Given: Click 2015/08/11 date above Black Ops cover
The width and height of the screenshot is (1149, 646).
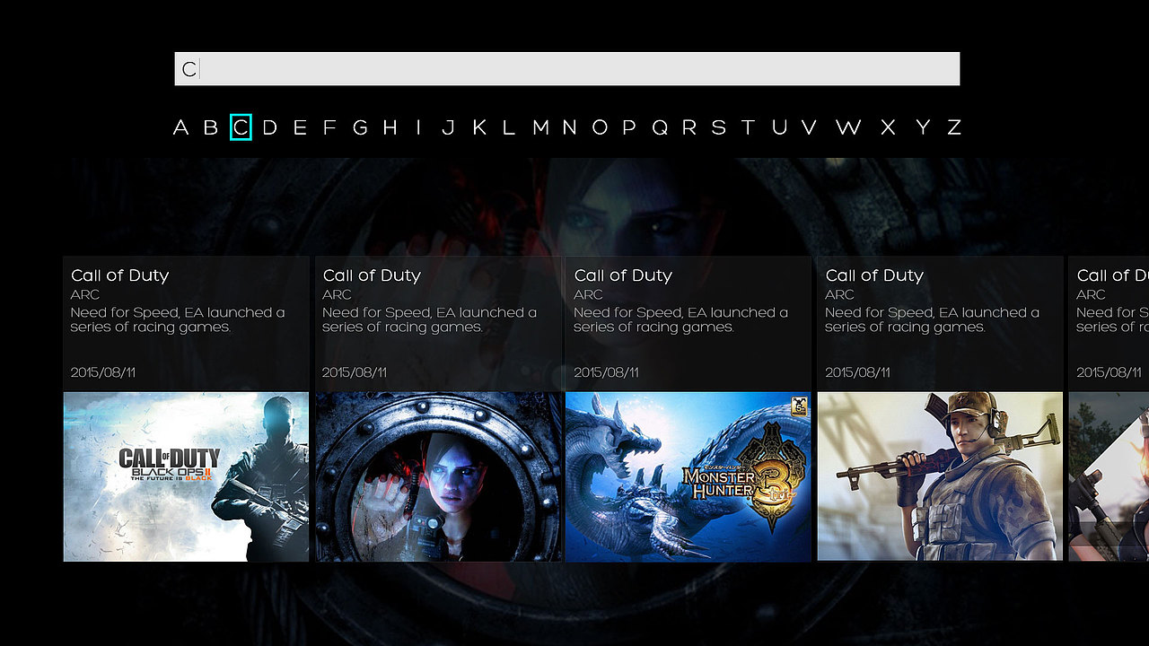Looking at the screenshot, I should (x=103, y=372).
